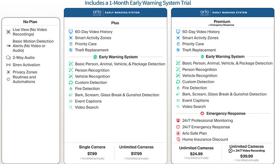Screen dimensions: 275x164
Task: Click the Video Search magnifier icon in Premium
Action: (x=178, y=106)
